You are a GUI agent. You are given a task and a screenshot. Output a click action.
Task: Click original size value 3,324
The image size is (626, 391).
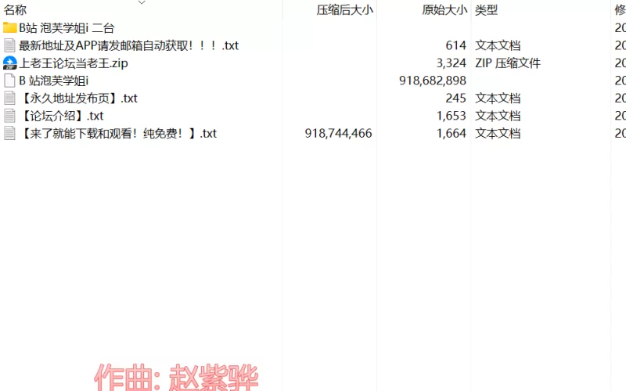(x=452, y=63)
